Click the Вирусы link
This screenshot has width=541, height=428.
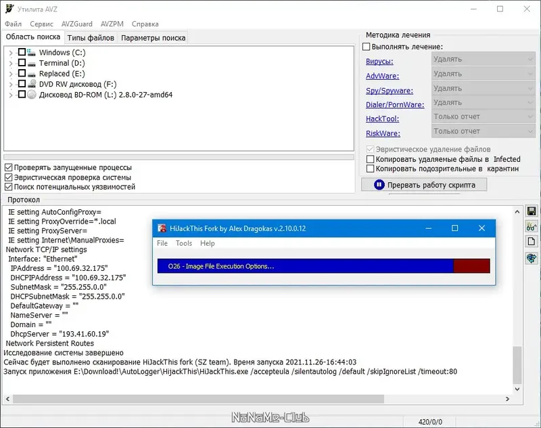[x=379, y=62]
